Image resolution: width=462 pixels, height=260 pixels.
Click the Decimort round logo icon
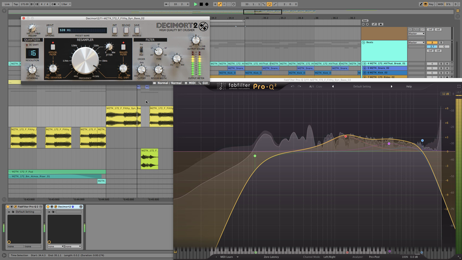[x=203, y=27]
